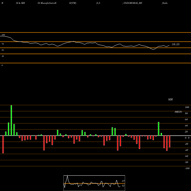Click the RSI axis label 100
The width and height of the screenshot is (191, 191).
click(x=3, y=35)
